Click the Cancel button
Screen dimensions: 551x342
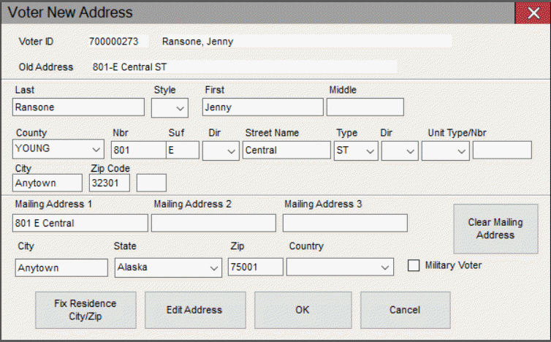point(406,310)
